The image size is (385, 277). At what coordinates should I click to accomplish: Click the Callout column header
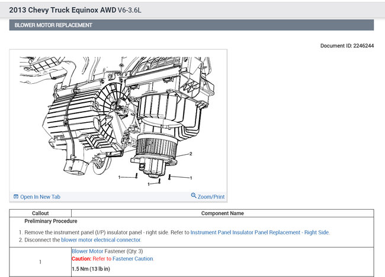40,213
